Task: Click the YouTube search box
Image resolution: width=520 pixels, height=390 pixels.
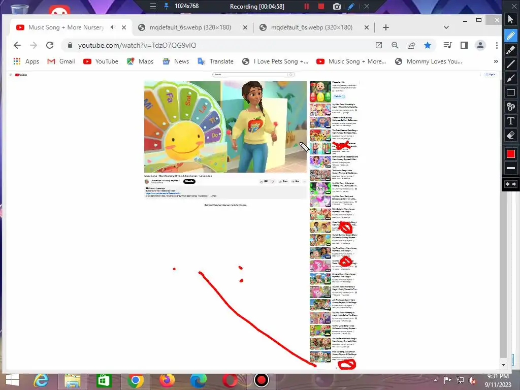Action: tap(250, 75)
